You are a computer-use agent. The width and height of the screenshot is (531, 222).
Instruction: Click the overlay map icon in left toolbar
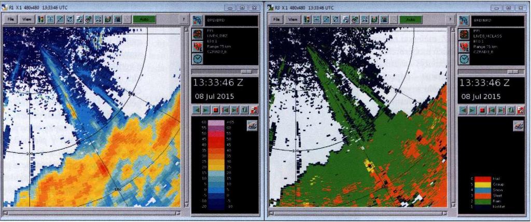(89, 20)
